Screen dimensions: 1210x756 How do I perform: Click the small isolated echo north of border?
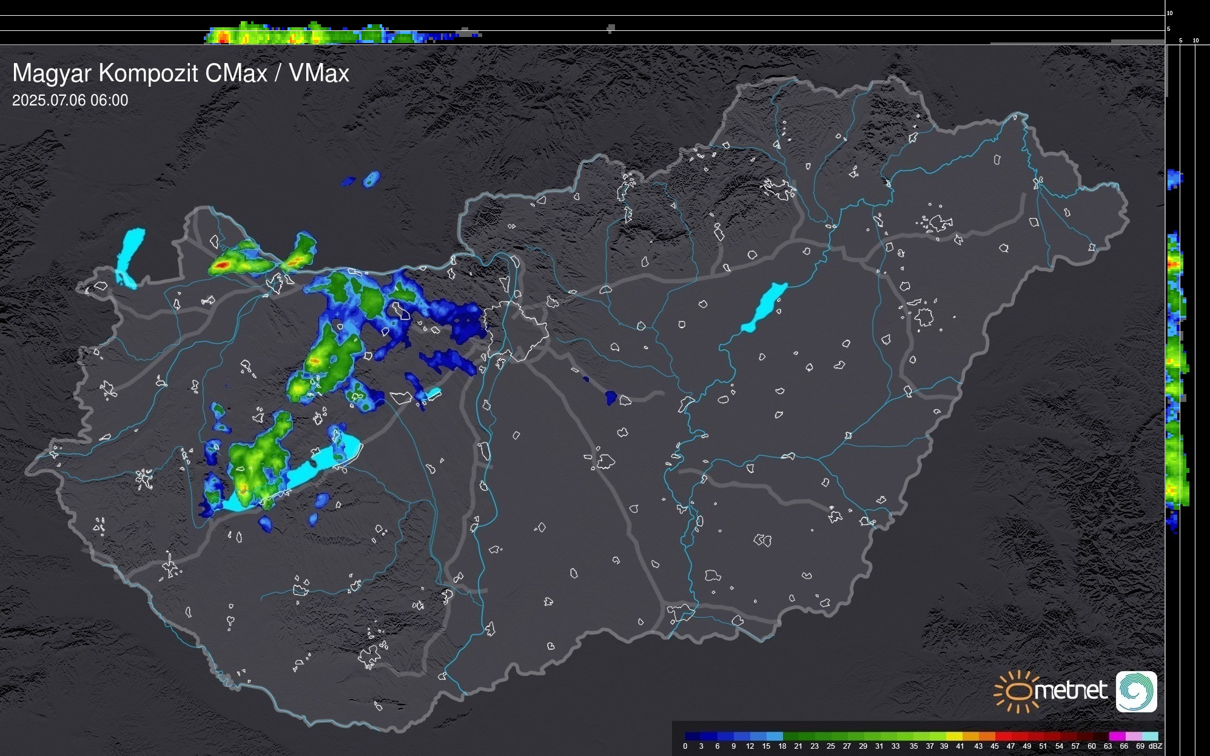pyautogui.click(x=371, y=179)
